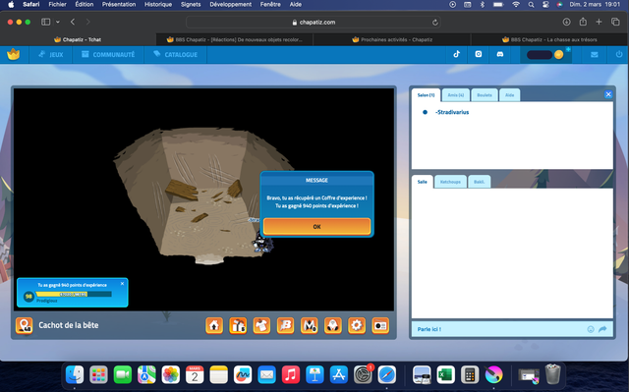The height and width of the screenshot is (392, 629).
Task: Click the -Stradivarius user in list
Action: [x=452, y=112]
